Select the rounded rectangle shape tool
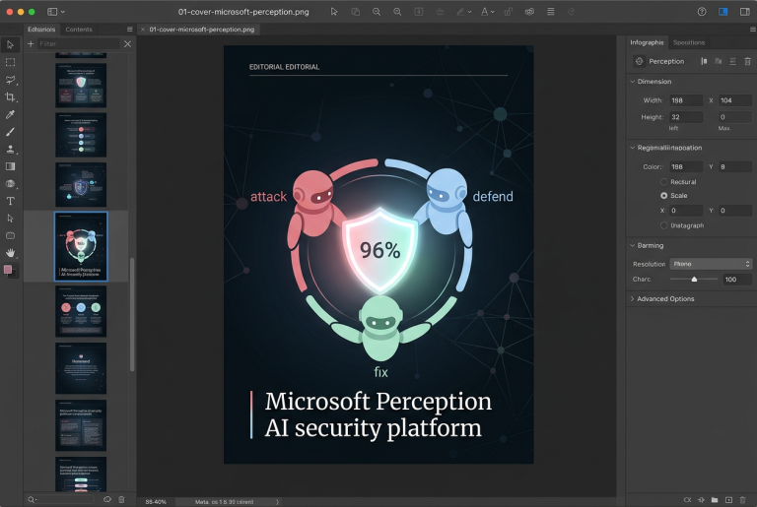 pyautogui.click(x=10, y=236)
